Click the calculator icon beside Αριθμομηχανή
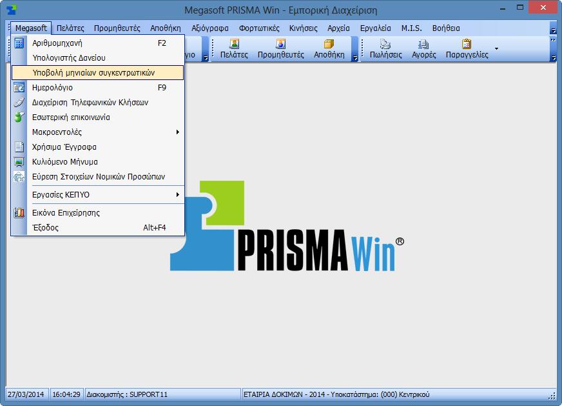This screenshot has width=562, height=406. 19,43
